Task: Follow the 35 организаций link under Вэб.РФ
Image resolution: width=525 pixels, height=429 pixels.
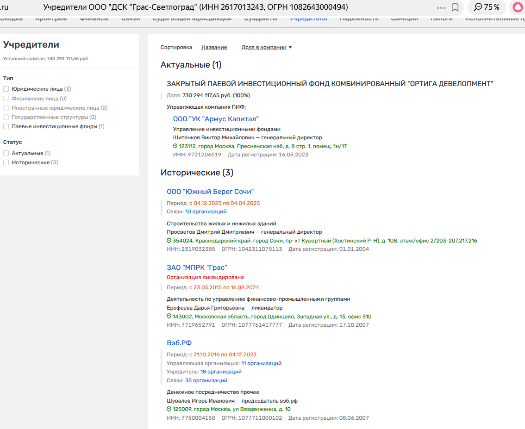Action: click(206, 380)
